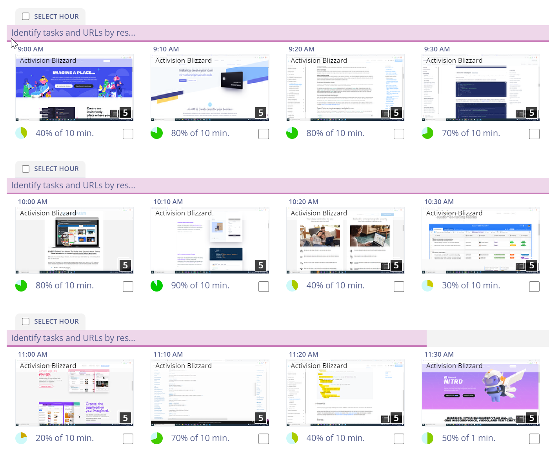This screenshot has width=549, height=452.
Task: Open the 11:20 AM highlighted code thumbnail
Action: click(x=345, y=393)
